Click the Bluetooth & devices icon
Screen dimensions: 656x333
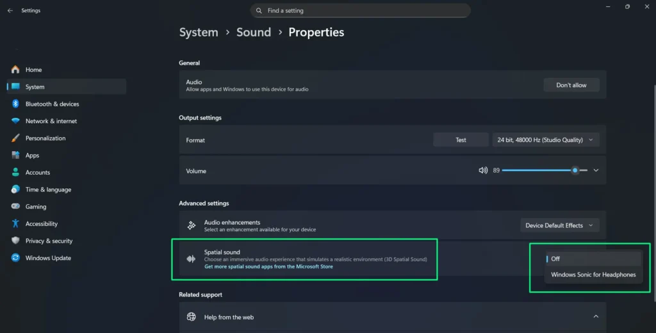tap(15, 104)
